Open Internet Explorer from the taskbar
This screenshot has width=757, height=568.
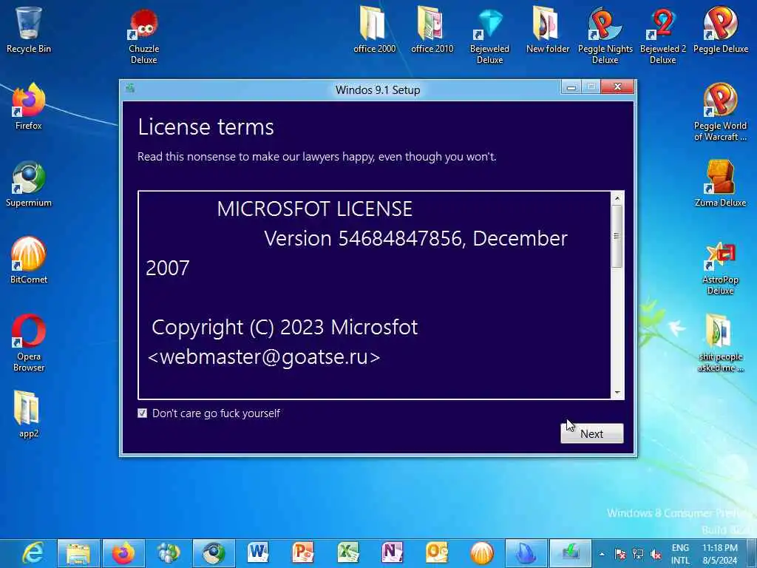click(x=33, y=553)
